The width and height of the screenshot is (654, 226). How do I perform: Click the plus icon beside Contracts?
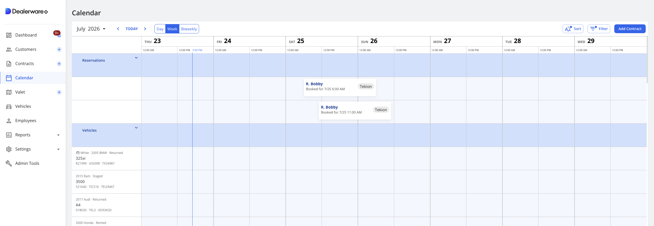tap(59, 64)
